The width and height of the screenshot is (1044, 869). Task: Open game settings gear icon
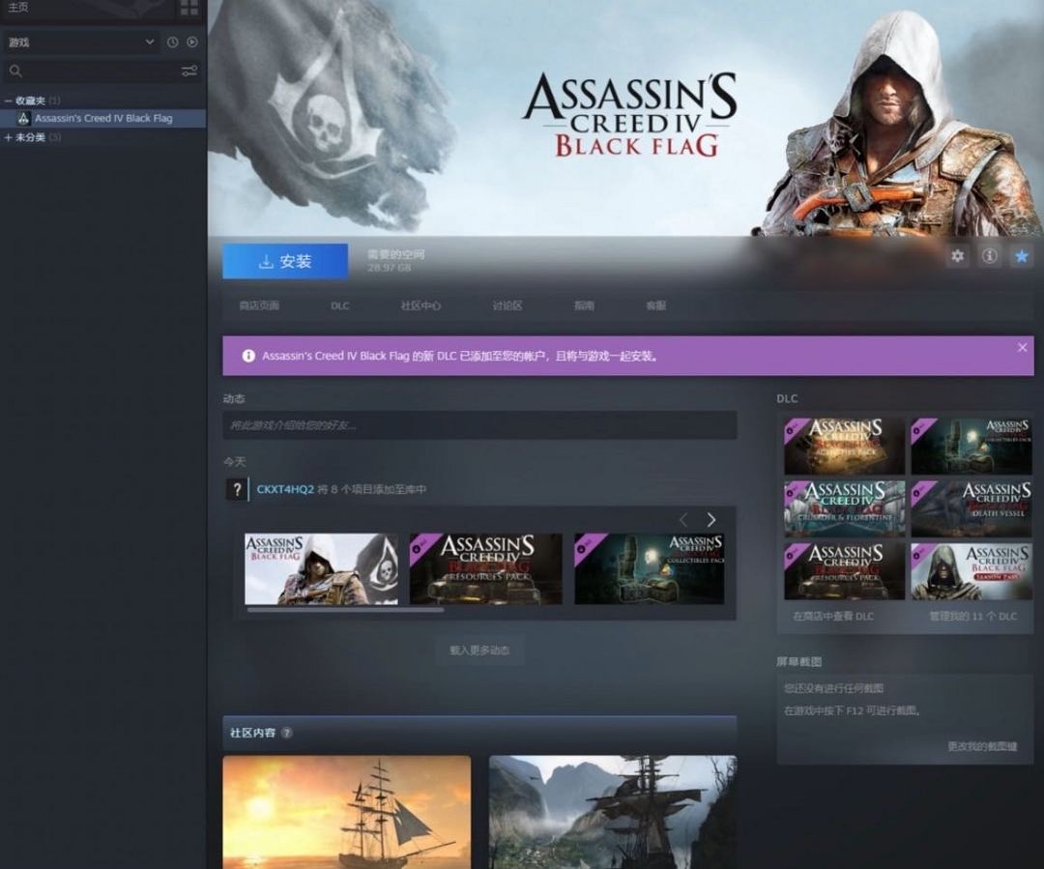click(957, 256)
